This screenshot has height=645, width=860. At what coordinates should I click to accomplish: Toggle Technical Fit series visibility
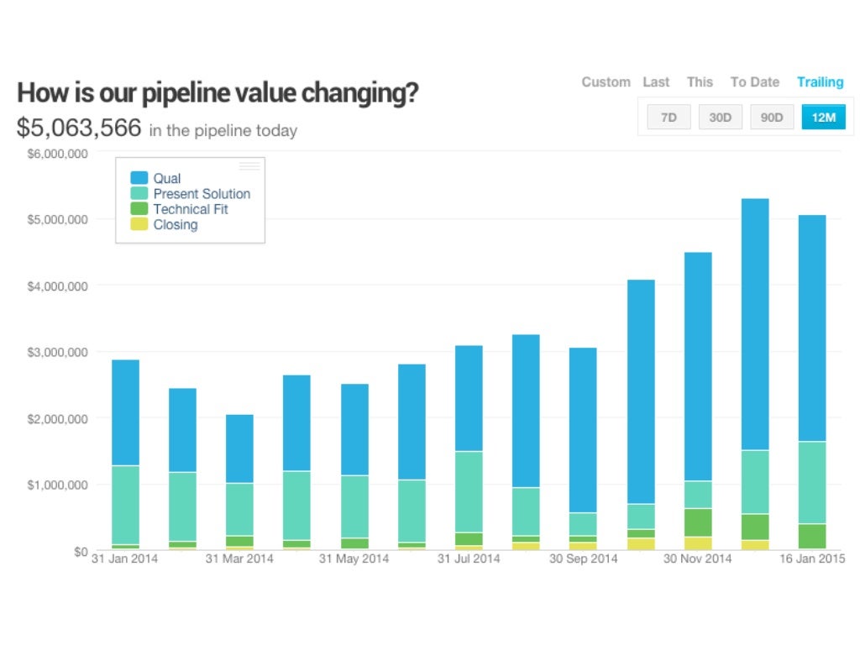coord(190,209)
